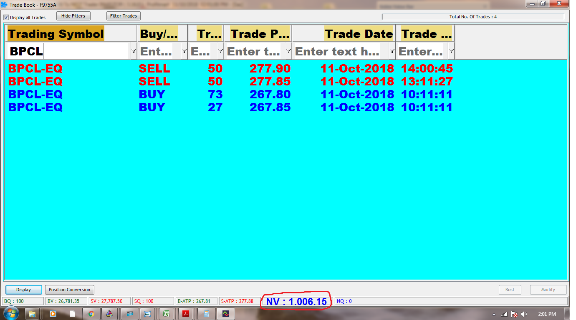Viewport: 576px width, 320px height.
Task: Sort by the Trading Symbol column header
Action: tap(72, 34)
